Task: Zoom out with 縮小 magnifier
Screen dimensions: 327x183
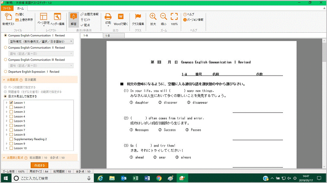Action: (x=163, y=19)
